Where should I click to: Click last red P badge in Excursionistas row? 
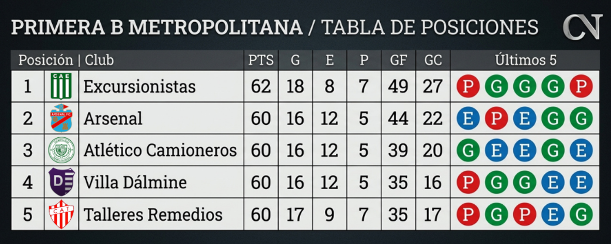click(x=581, y=86)
